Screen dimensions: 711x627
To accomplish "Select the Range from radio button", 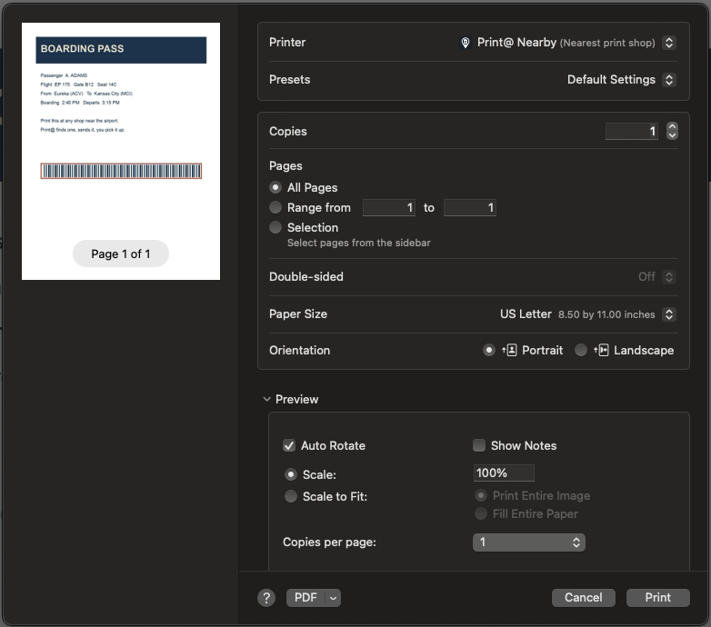I will (x=275, y=207).
